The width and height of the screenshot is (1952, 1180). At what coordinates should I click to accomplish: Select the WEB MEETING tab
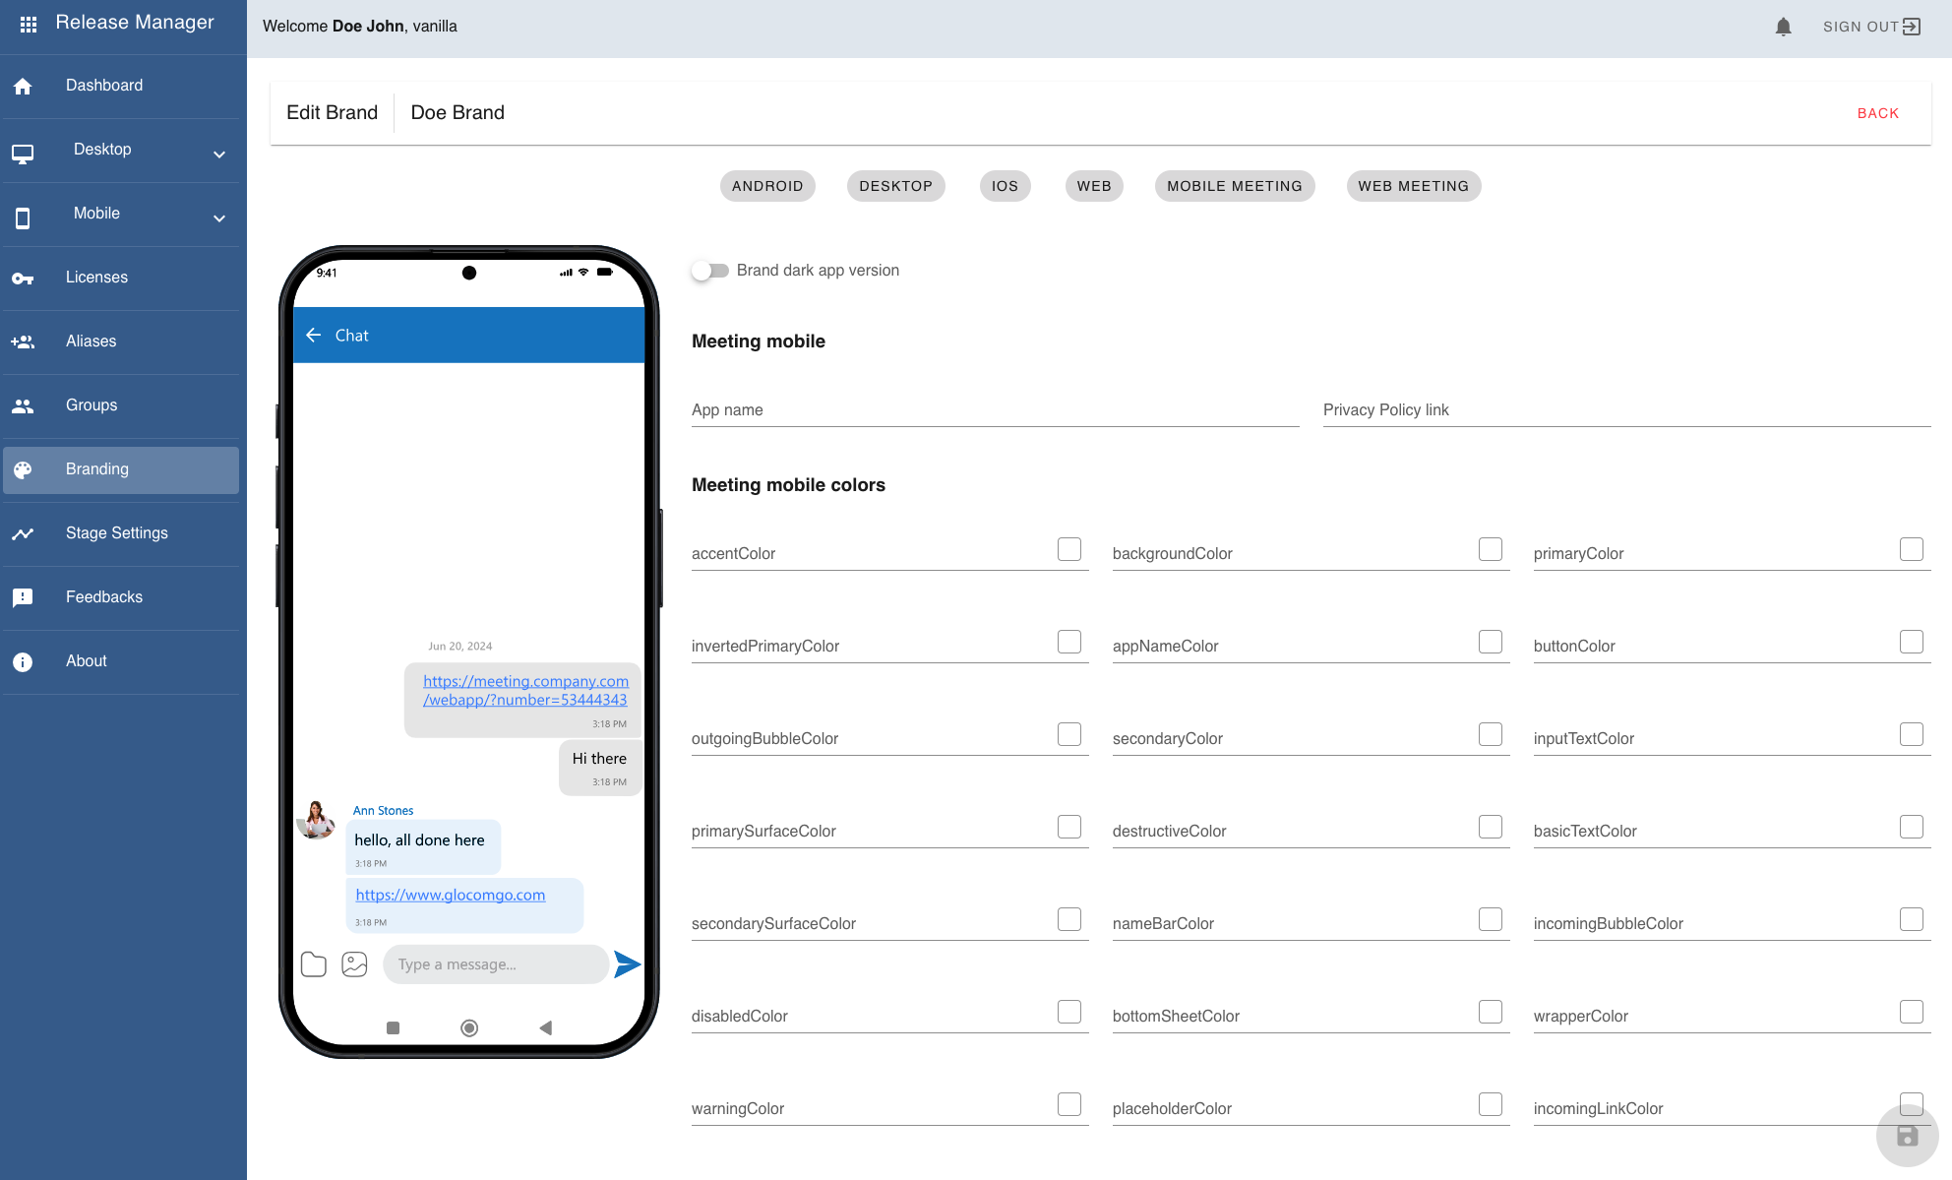1413,184
